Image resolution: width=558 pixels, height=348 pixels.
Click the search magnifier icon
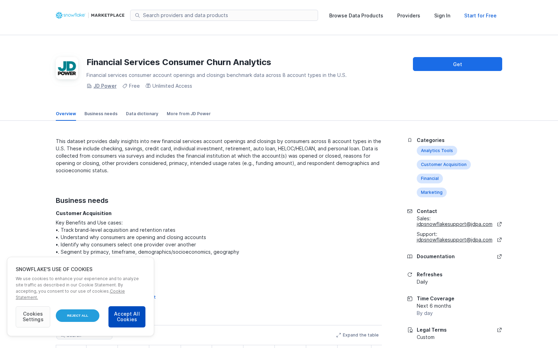click(137, 15)
